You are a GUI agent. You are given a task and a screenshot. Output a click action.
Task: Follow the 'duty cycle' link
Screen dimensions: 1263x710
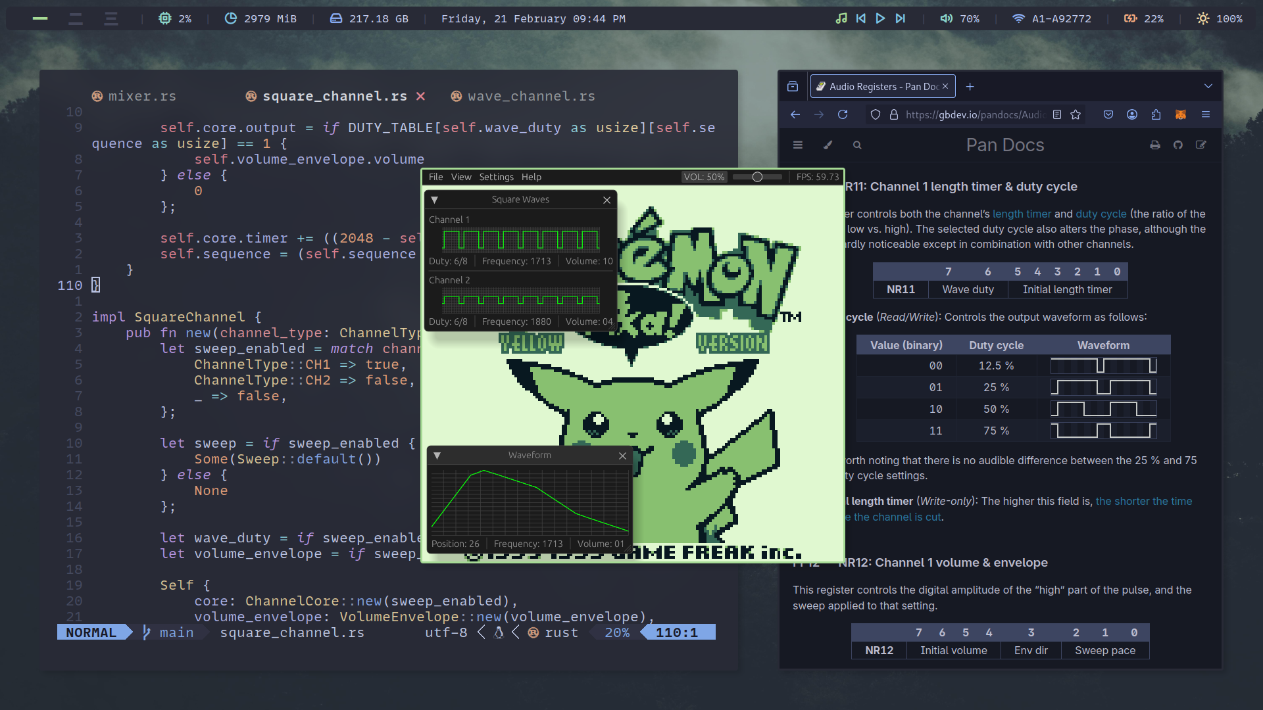(x=1101, y=214)
